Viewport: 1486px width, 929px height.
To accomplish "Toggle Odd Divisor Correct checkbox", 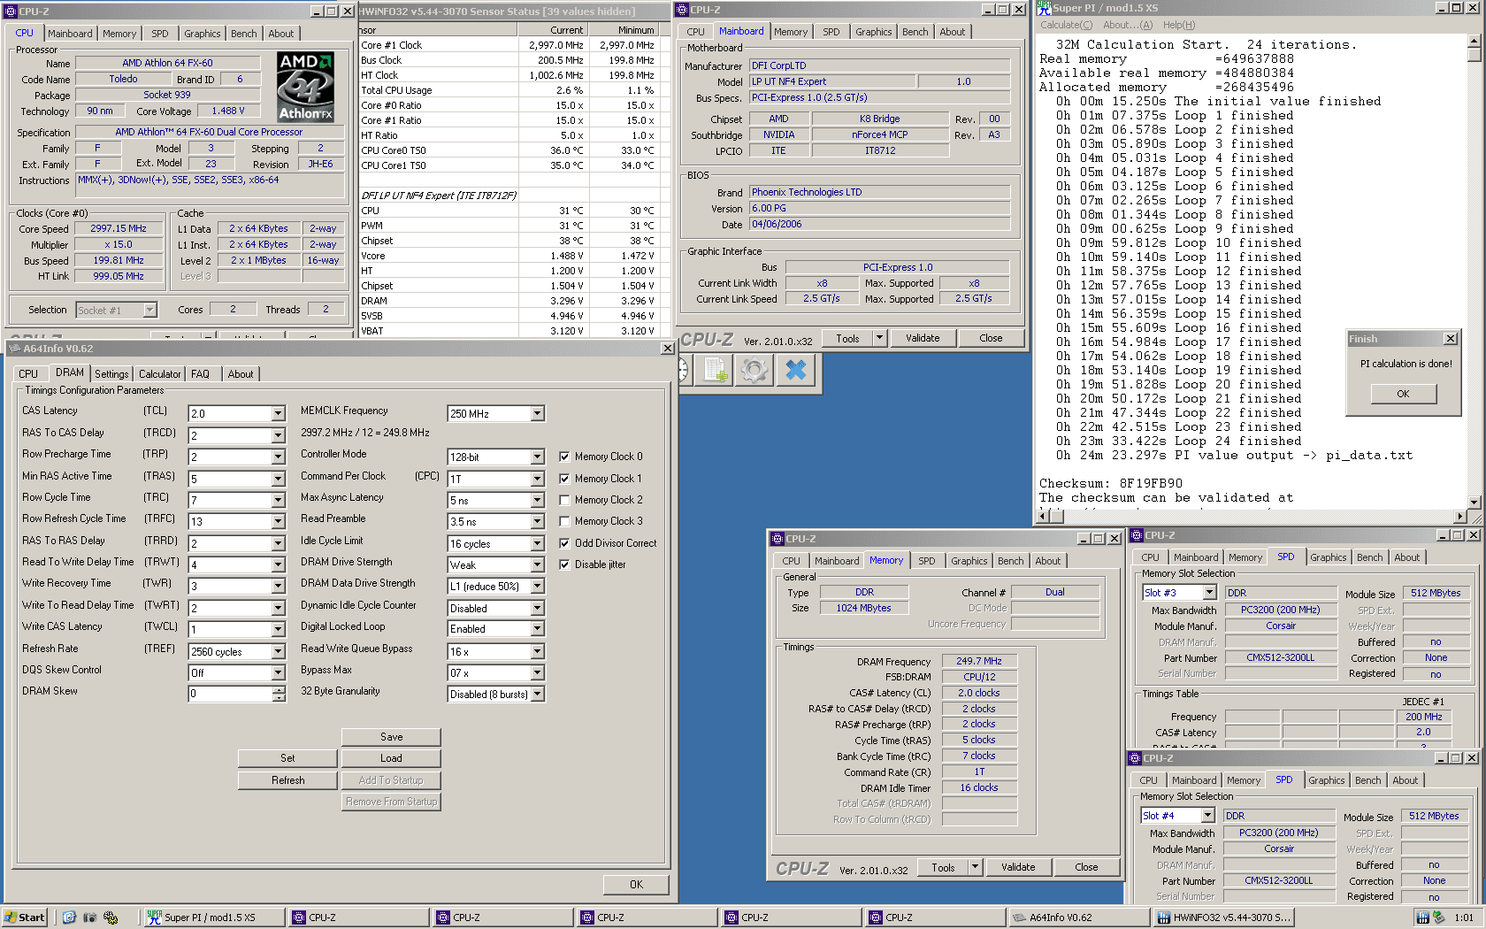I will coord(564,543).
